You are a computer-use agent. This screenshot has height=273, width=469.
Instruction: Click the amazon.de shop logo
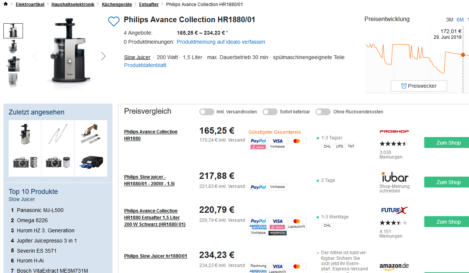394,266
